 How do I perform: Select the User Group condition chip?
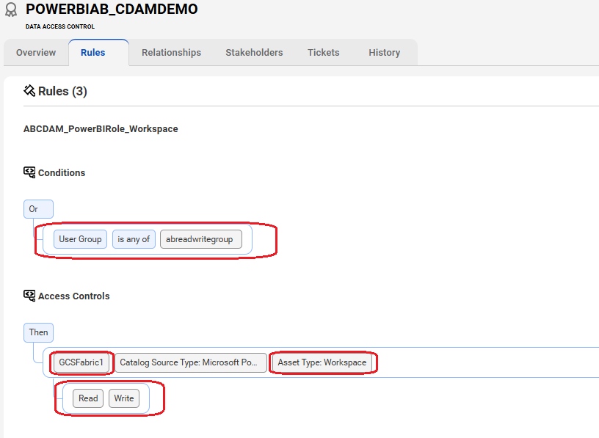tap(80, 239)
